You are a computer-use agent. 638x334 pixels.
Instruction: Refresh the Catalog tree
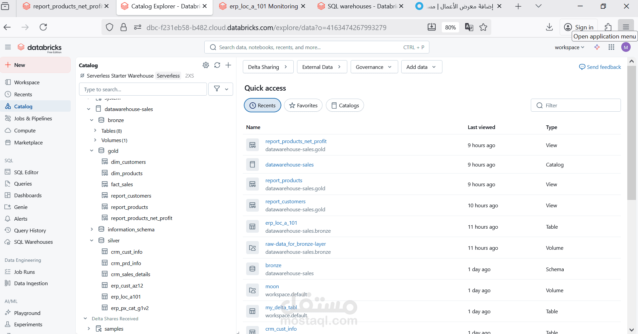point(217,65)
